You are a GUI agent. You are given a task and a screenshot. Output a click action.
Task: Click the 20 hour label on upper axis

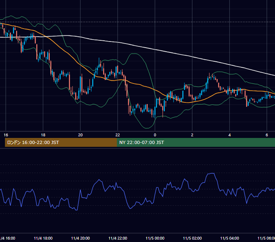click(80, 135)
